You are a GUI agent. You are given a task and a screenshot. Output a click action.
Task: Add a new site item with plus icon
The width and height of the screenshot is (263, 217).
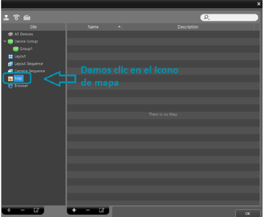click(x=9, y=210)
